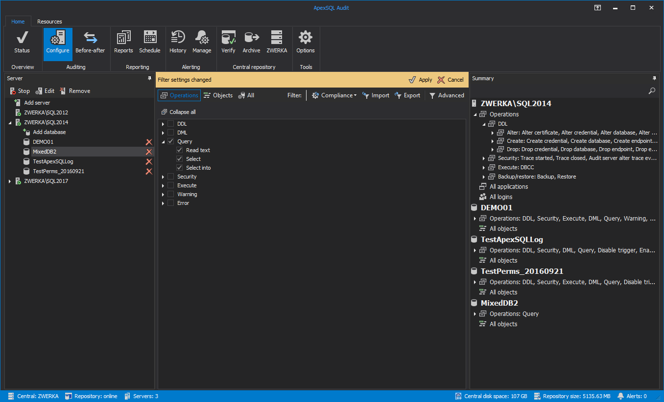Image resolution: width=664 pixels, height=402 pixels.
Task: Expand Alter operations in Summary
Action: [493, 133]
